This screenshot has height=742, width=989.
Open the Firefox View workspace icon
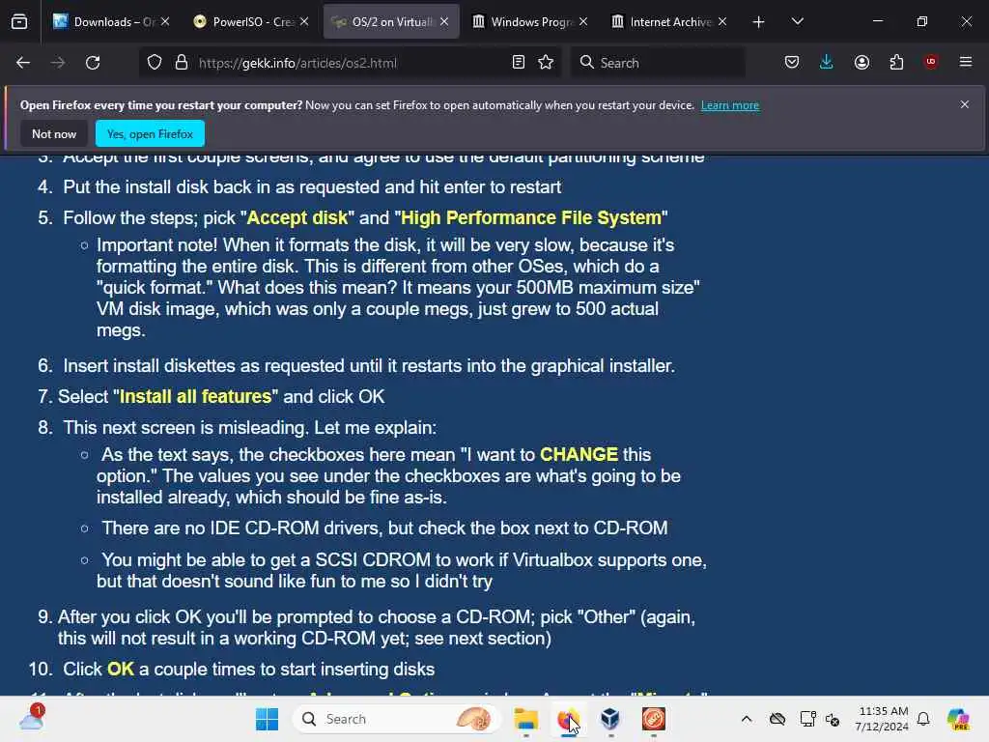tap(19, 22)
